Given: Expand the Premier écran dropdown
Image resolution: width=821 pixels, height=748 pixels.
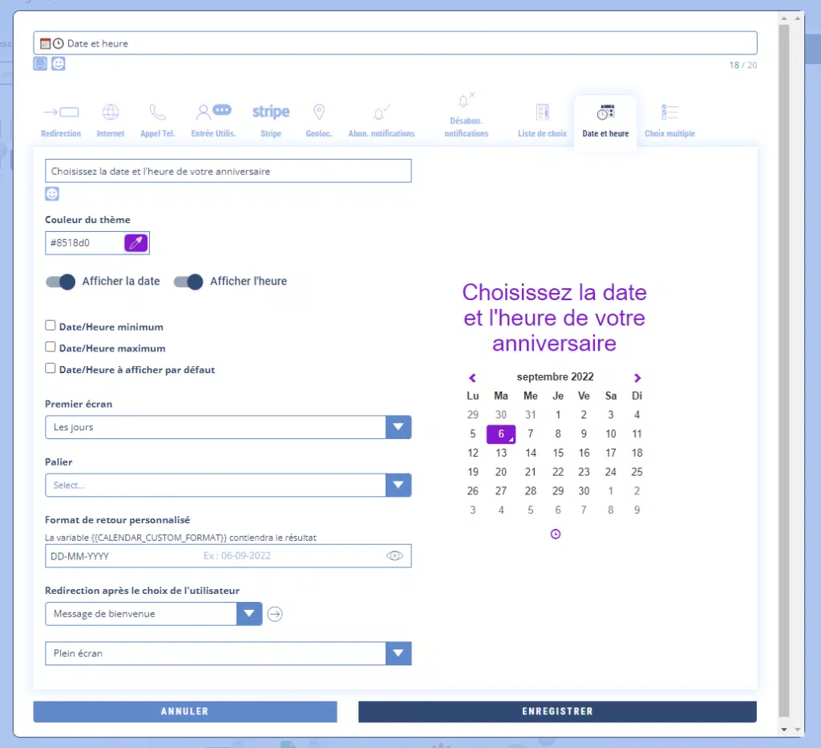Looking at the screenshot, I should tap(398, 427).
